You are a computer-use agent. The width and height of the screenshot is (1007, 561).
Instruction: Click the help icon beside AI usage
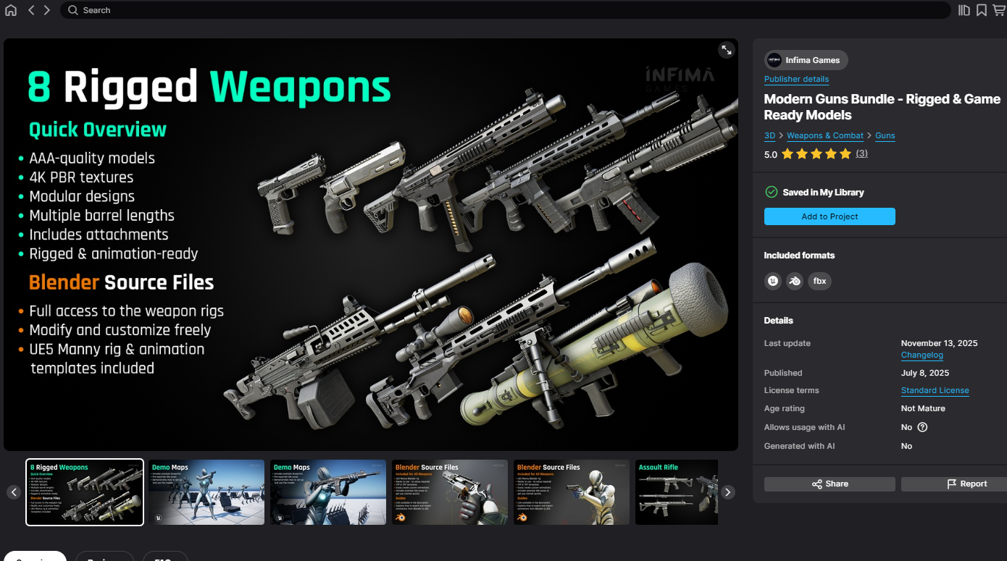(922, 427)
